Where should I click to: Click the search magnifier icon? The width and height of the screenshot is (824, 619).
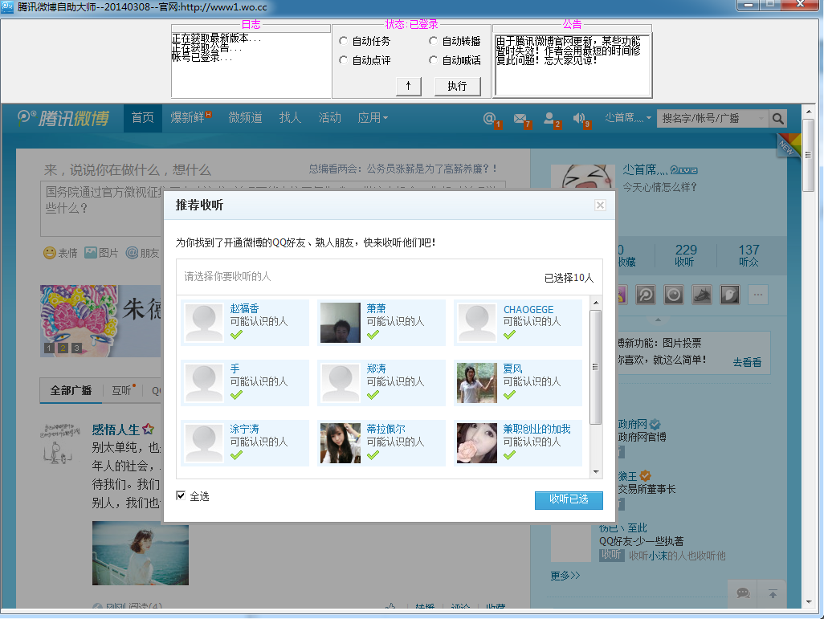click(x=777, y=118)
